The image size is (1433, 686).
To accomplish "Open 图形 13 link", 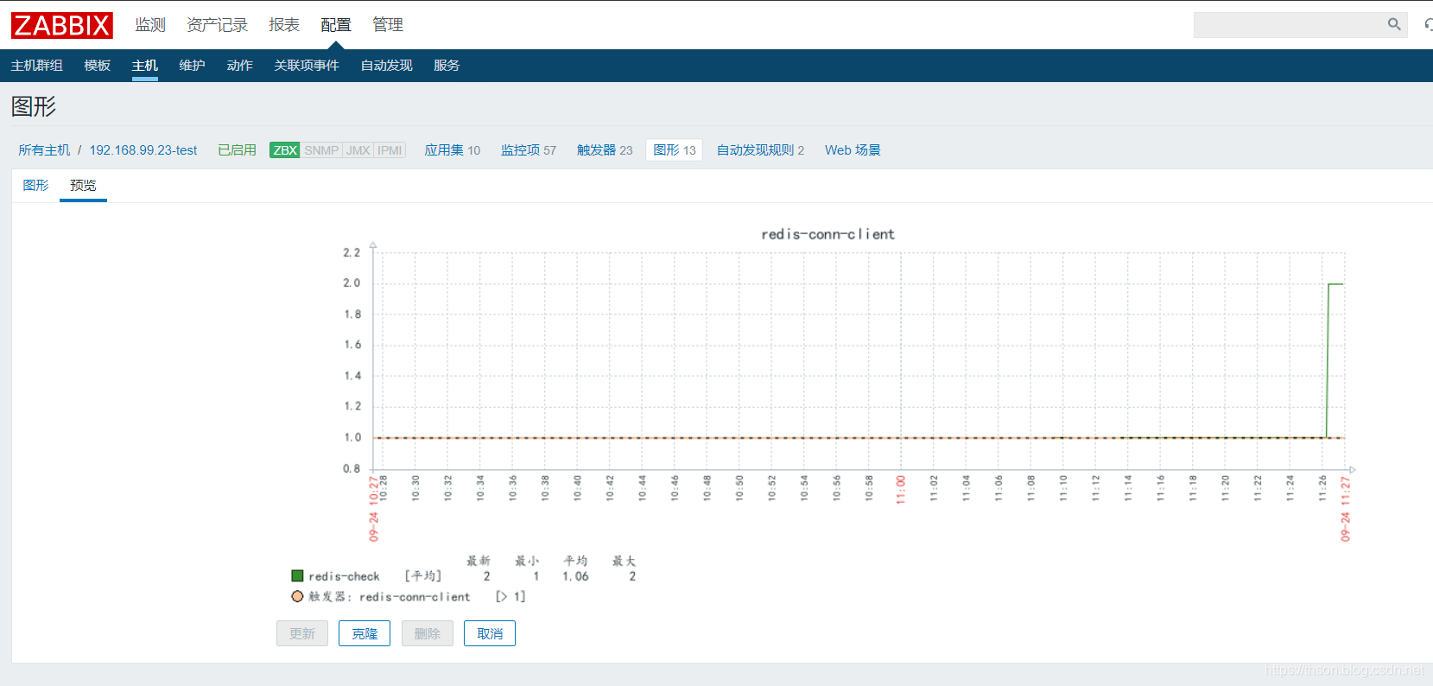I will 674,150.
